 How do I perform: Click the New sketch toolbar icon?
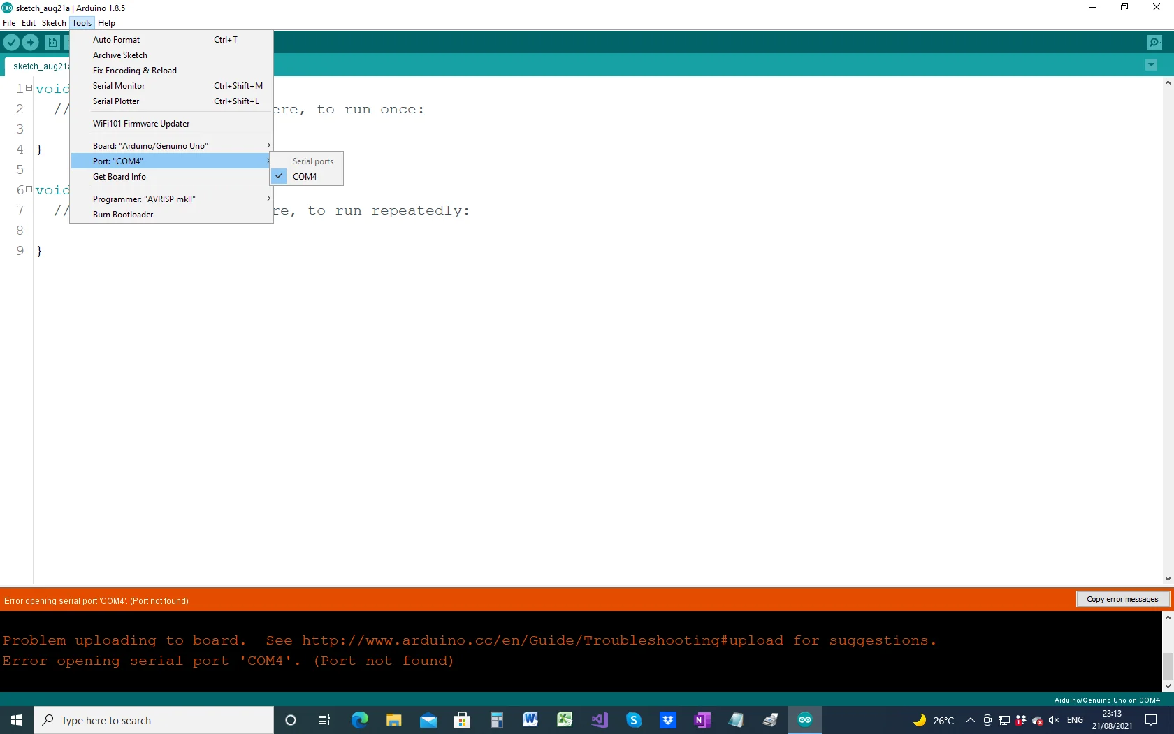pyautogui.click(x=52, y=42)
